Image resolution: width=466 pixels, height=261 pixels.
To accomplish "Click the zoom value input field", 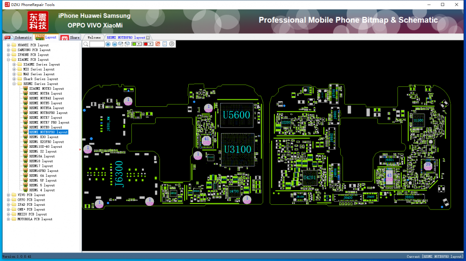I will tap(97, 44).
